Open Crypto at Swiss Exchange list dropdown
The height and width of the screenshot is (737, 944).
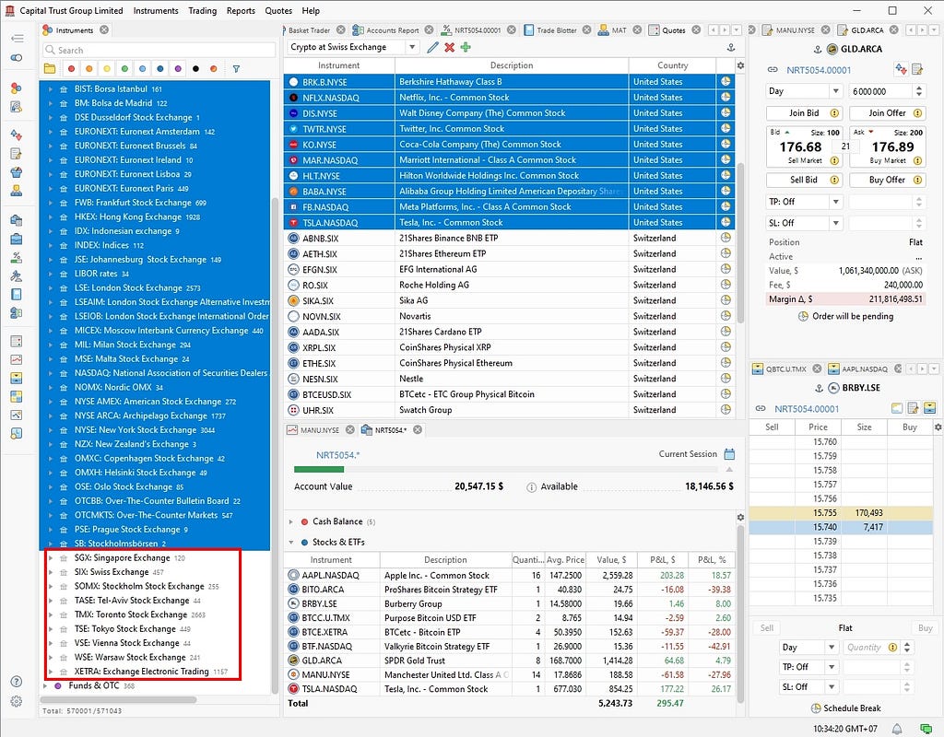412,47
